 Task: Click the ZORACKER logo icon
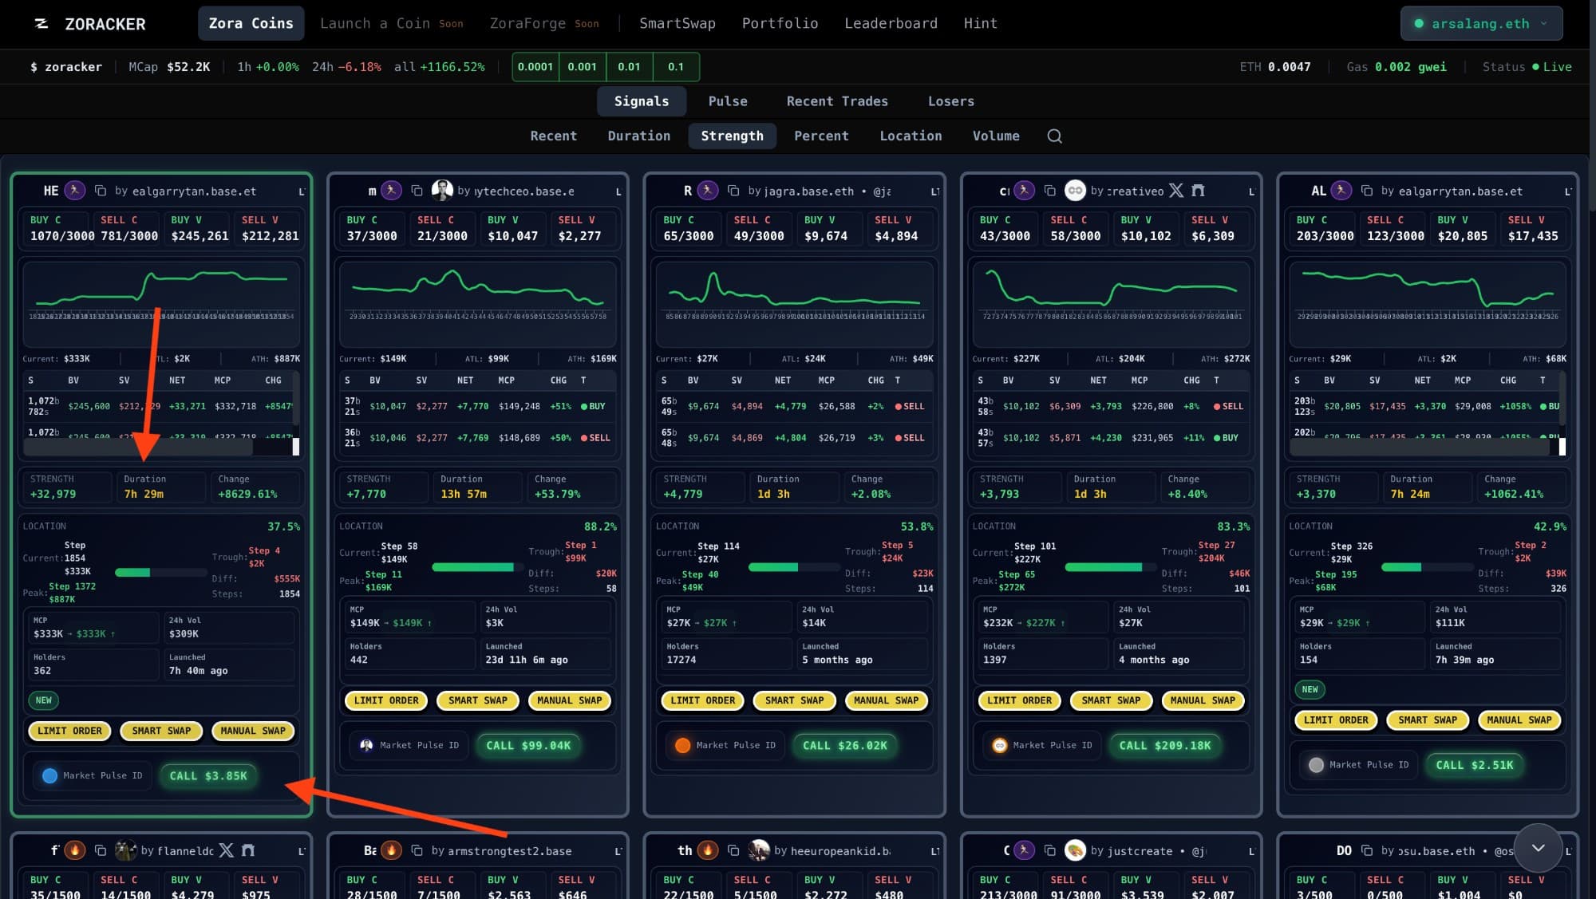(41, 24)
